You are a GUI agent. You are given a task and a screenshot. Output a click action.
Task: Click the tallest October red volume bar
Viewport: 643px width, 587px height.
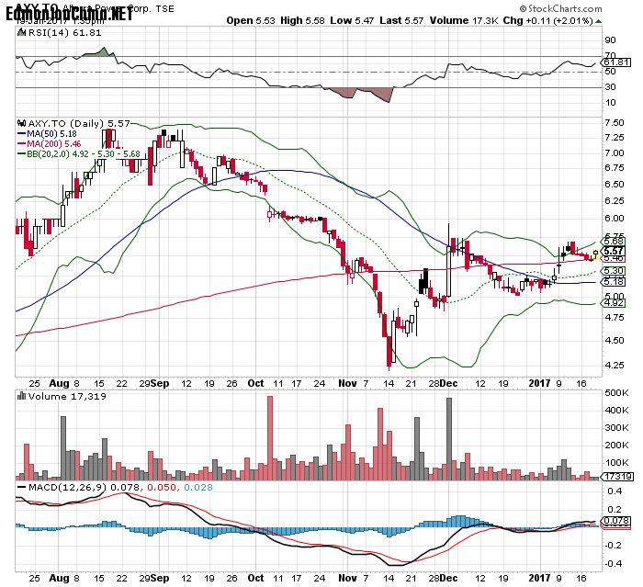[x=270, y=438]
